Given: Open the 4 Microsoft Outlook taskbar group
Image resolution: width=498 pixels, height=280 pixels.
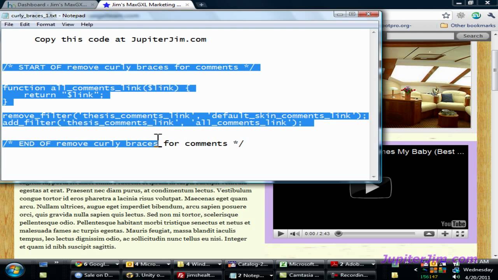Looking at the screenshot, I should pyautogui.click(x=143, y=264).
